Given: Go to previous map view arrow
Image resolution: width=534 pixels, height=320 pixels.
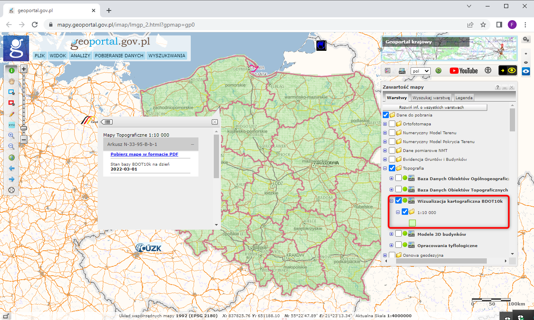Looking at the screenshot, I should click(12, 168).
